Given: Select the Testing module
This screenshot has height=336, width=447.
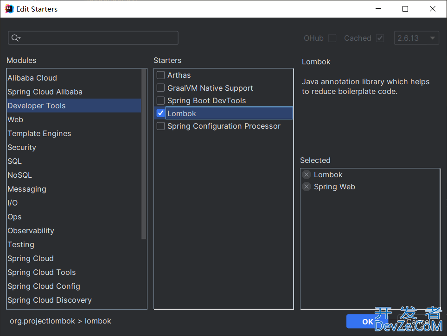Looking at the screenshot, I should tap(74, 244).
